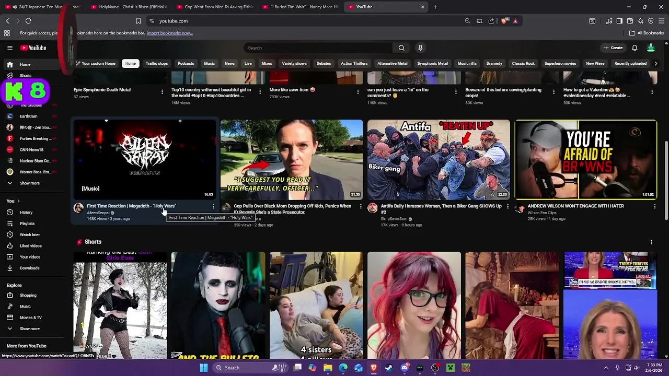
Task: Open Liked videos in the sidebar
Action: 34,246
